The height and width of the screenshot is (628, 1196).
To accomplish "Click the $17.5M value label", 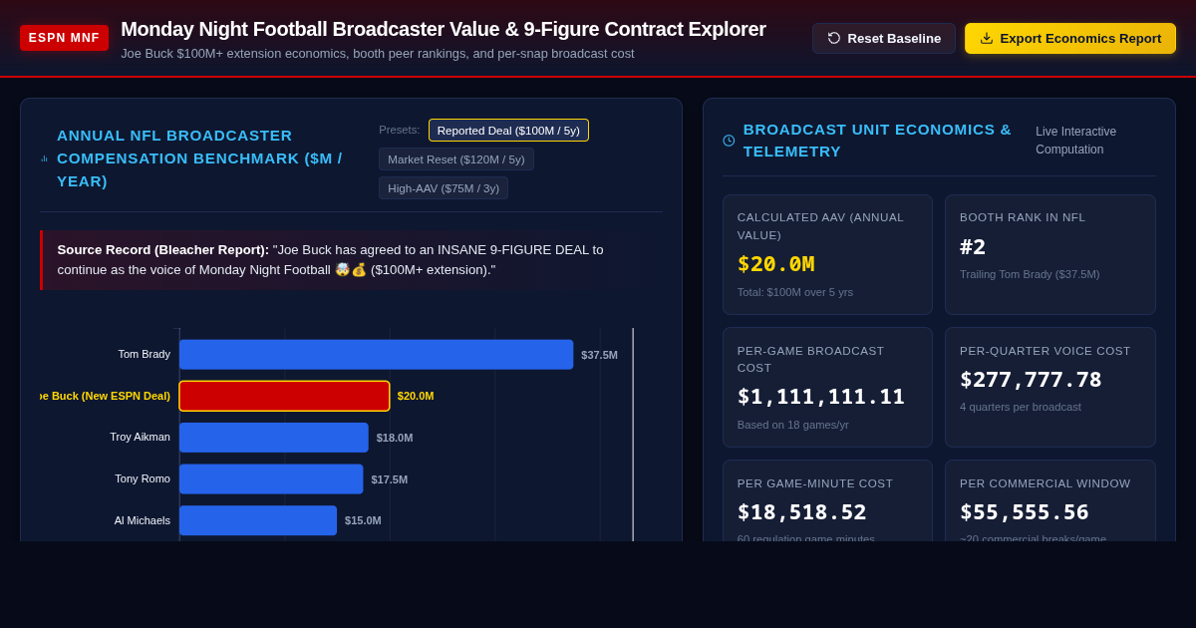I will pyautogui.click(x=390, y=479).
